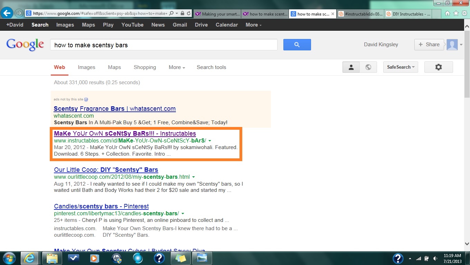Open browser Tools gear icon
The image size is (470, 265).
click(x=464, y=13)
